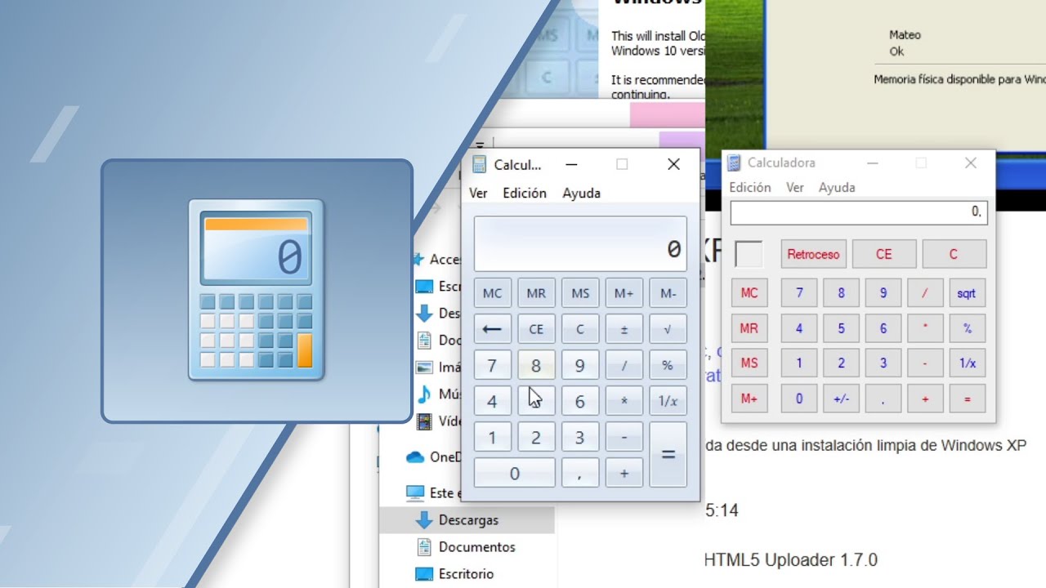This screenshot has width=1046, height=588.
Task: Click digit 9 in XP Calculadora
Action: 883,293
